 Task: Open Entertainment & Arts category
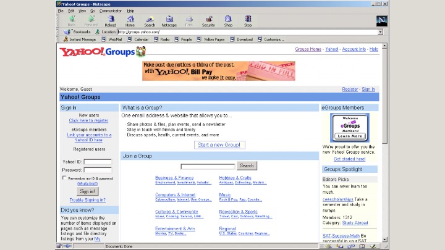click(x=175, y=228)
